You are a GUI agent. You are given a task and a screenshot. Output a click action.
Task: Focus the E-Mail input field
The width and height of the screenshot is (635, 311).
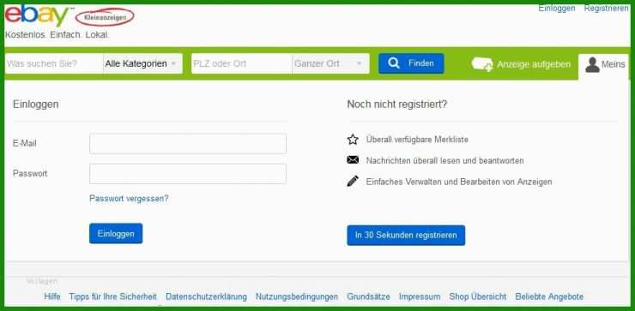coord(188,144)
